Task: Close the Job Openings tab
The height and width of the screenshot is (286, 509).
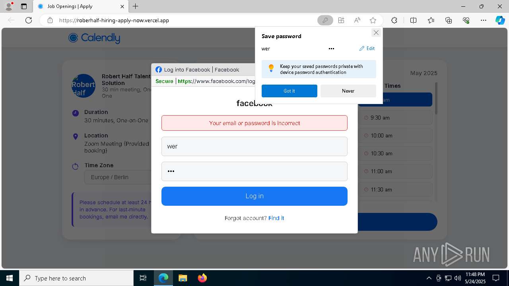Action: pos(122,6)
